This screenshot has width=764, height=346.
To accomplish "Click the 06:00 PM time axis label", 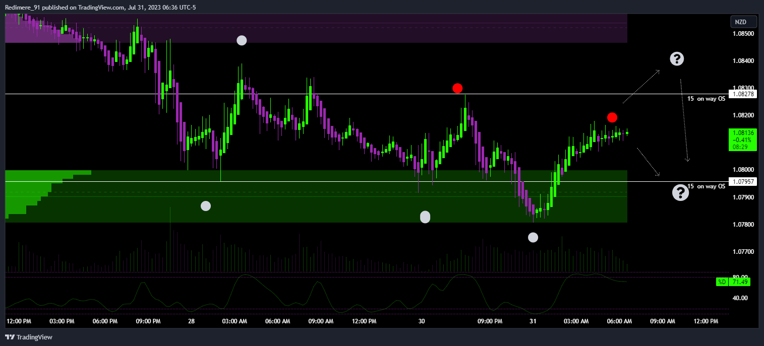I will 106,321.
